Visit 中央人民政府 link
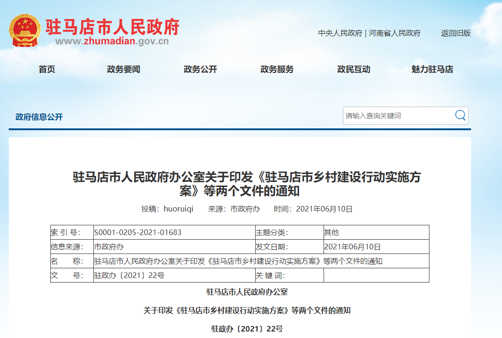The height and width of the screenshot is (338, 502). click(340, 33)
